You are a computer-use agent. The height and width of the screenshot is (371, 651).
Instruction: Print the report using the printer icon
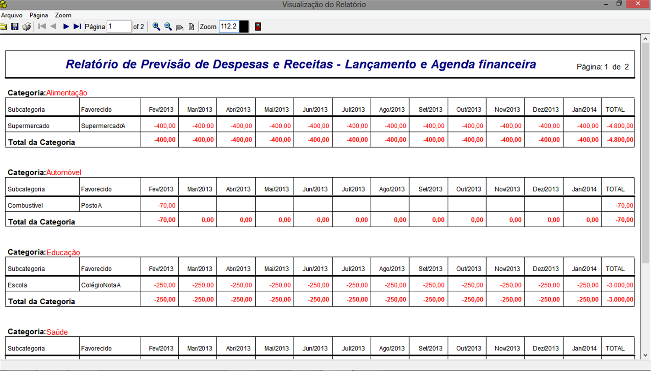27,27
